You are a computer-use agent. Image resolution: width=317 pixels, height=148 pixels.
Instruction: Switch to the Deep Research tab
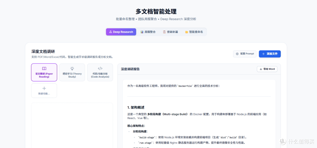121,32
